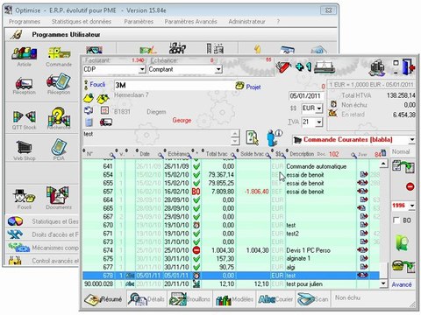Viewport: 421px width, 315px height.
Task: Open the QTT Stock icon
Action: click(x=24, y=120)
